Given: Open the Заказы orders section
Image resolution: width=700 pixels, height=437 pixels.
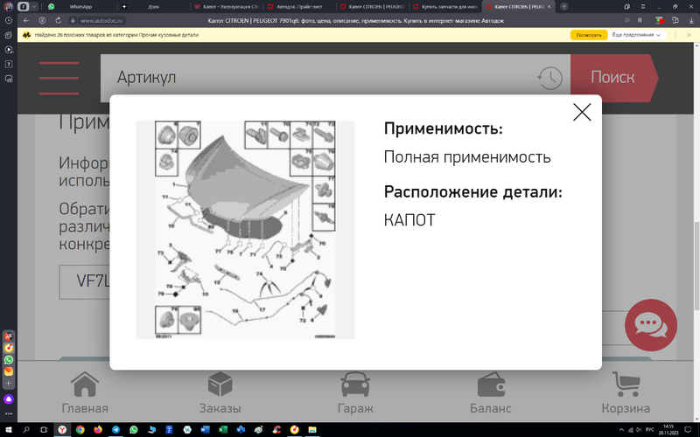Looking at the screenshot, I should 220,392.
